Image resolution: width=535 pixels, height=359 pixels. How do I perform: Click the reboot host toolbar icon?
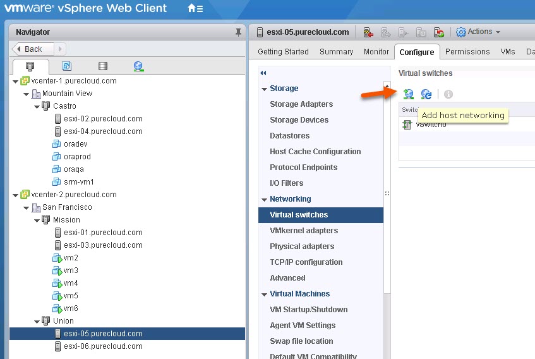click(x=439, y=32)
